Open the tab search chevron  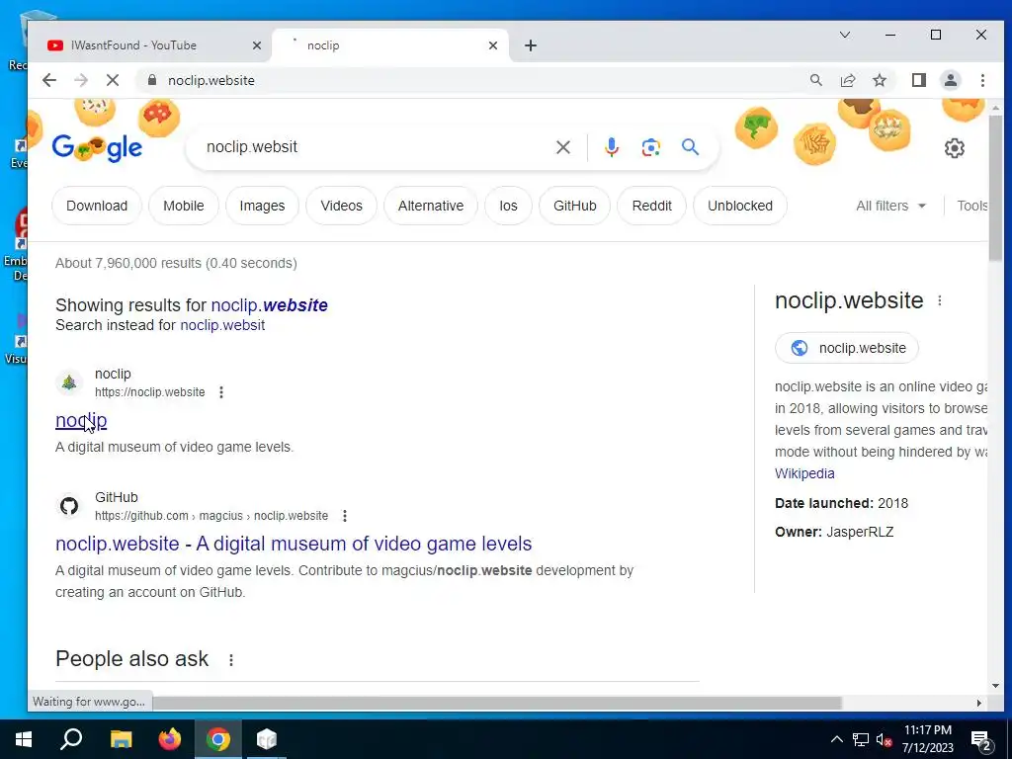pos(844,35)
